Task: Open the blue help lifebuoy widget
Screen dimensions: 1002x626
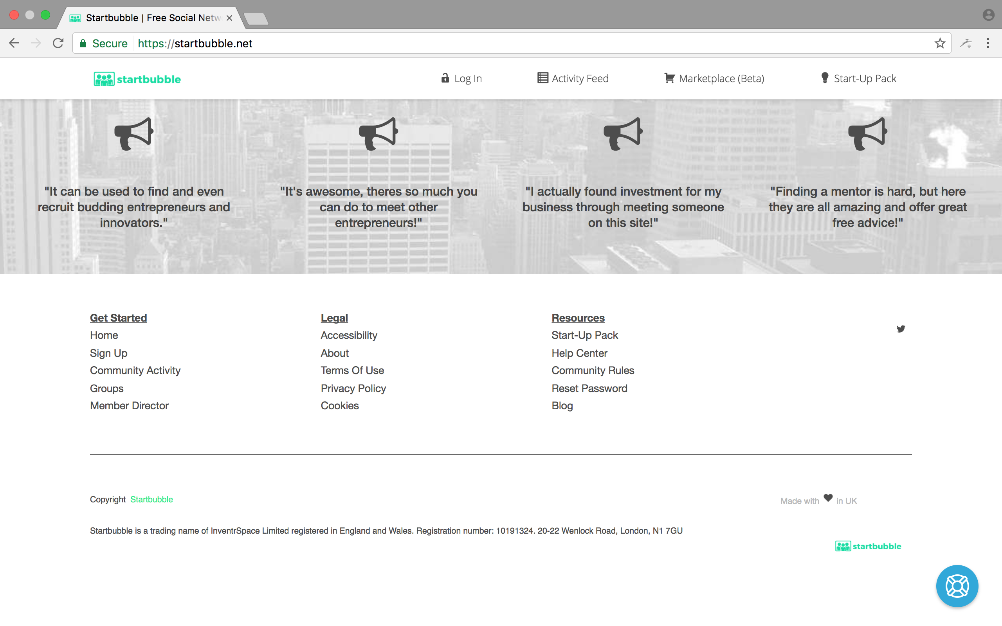Action: pos(957,586)
